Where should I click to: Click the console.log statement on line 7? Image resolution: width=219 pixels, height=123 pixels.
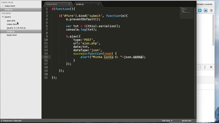tap(81, 30)
